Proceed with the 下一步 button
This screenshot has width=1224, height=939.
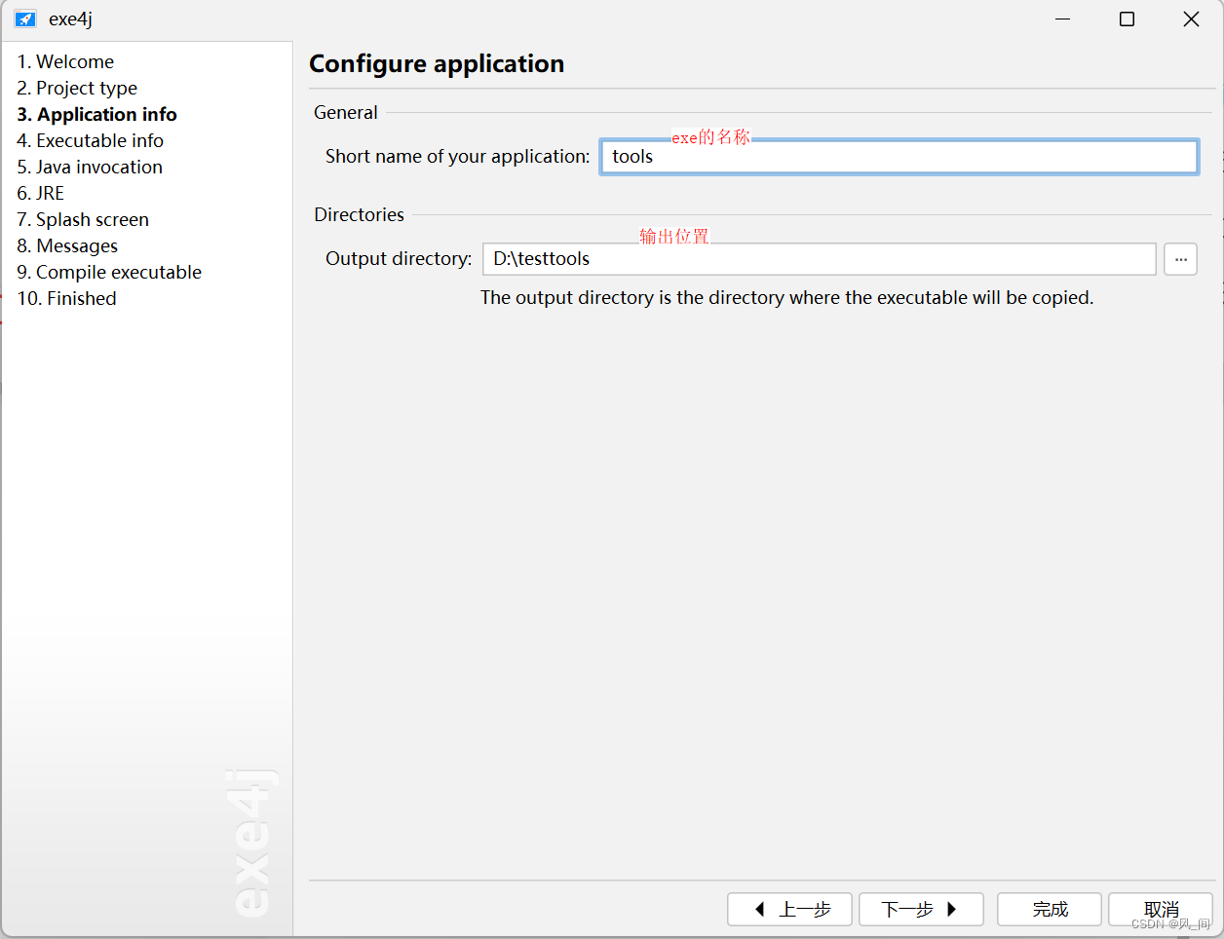point(921,909)
